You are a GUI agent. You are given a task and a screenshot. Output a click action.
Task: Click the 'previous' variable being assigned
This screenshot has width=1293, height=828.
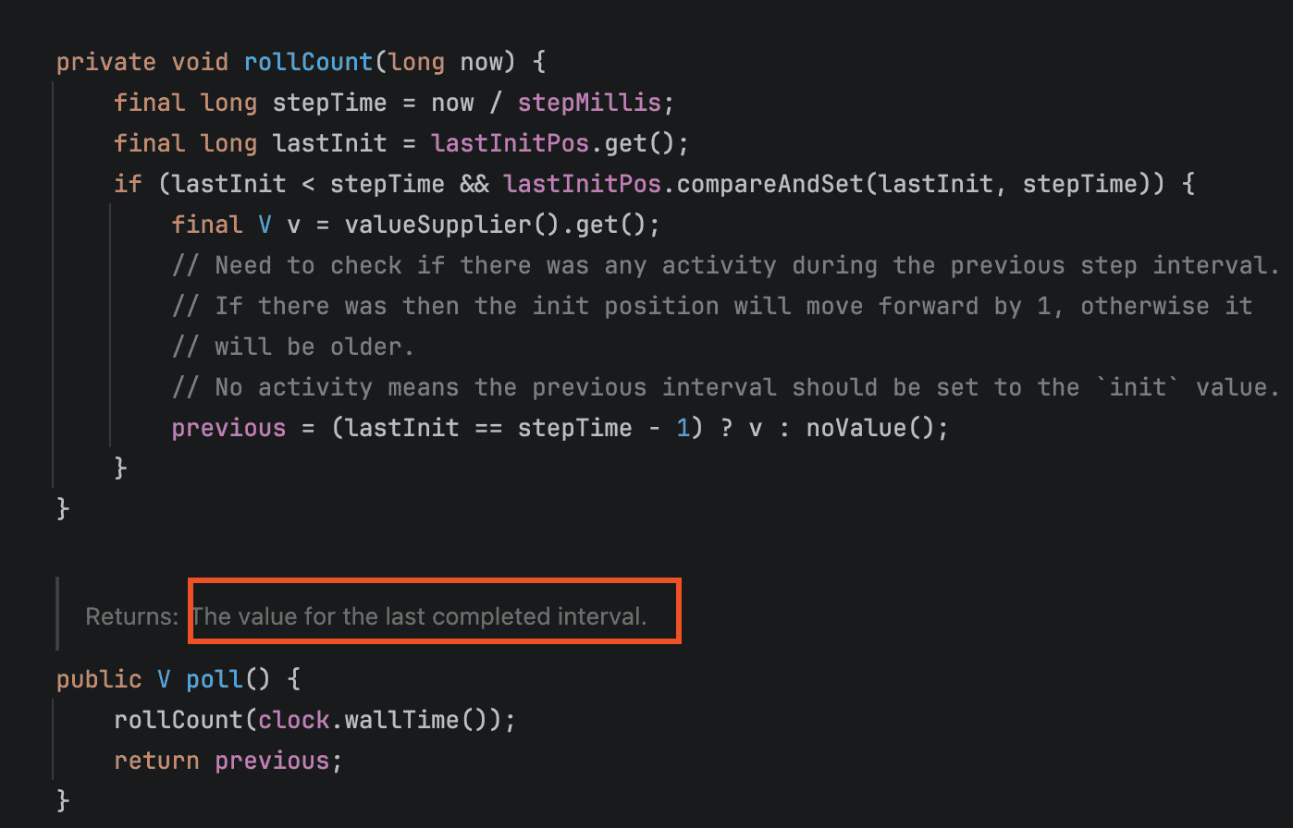point(228,428)
